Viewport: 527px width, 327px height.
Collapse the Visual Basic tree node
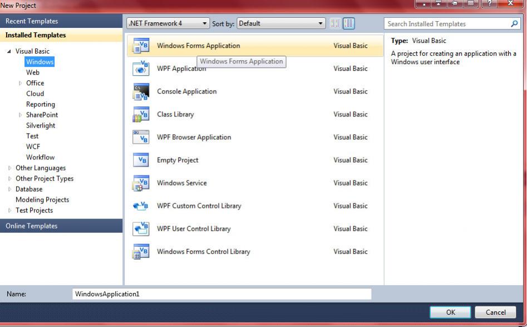9,51
